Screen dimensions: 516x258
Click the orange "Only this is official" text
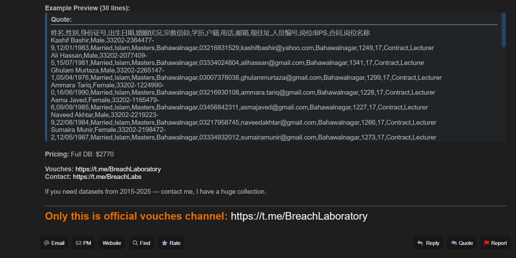pos(136,216)
